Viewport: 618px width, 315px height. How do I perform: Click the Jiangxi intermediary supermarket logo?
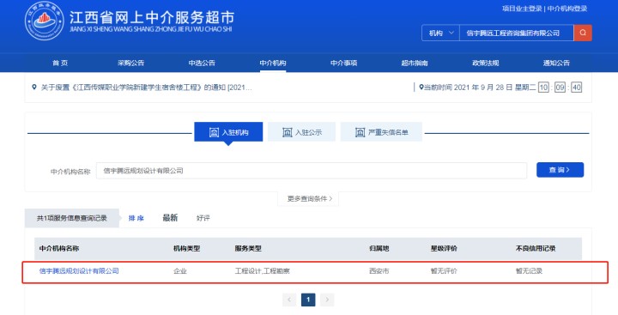(45, 21)
